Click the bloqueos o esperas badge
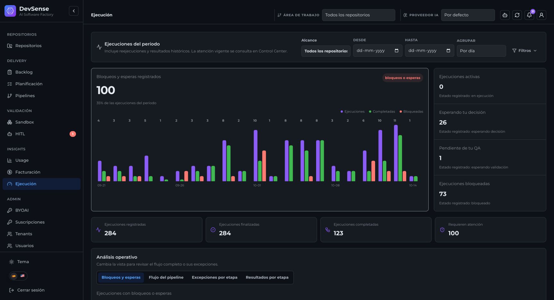Viewport: 554px width, 300px height. (x=402, y=78)
